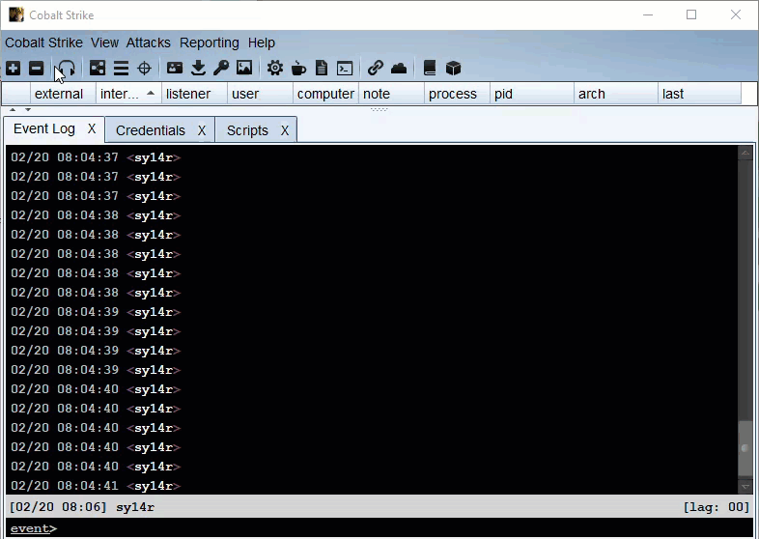Open the Cobalt Strike menu

coord(44,43)
